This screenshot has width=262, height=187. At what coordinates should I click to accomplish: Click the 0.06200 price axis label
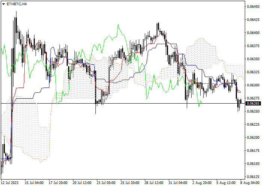pyautogui.click(x=253, y=137)
